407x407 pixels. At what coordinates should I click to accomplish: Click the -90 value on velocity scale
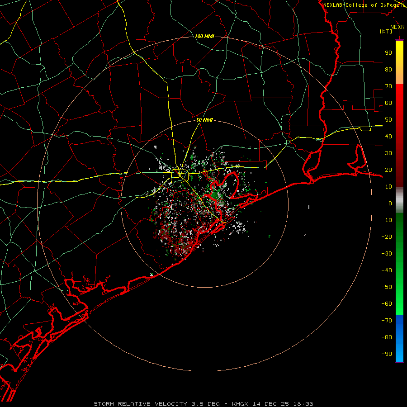[x=387, y=354]
